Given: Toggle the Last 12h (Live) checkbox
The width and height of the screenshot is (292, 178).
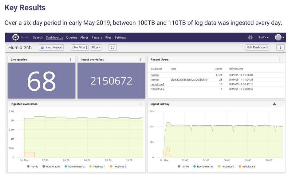Looking at the screenshot, I should coord(42,47).
